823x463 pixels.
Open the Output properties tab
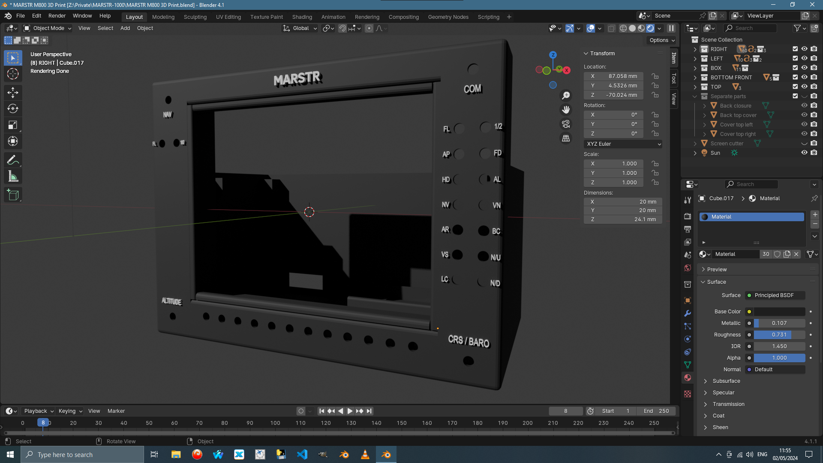tap(688, 229)
